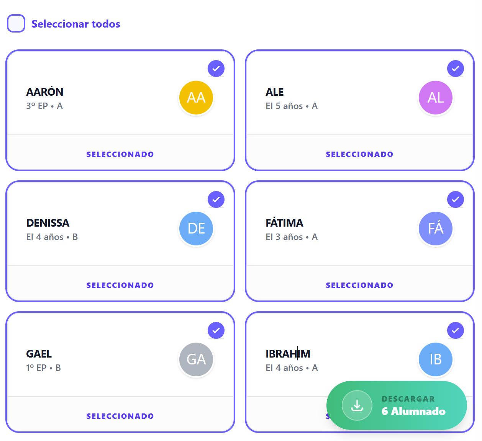Click SELECCIONADO under DENISSA
Image resolution: width=482 pixels, height=441 pixels.
(x=120, y=285)
